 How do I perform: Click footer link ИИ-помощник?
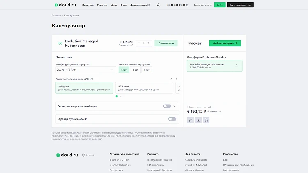[x=156, y=165]
